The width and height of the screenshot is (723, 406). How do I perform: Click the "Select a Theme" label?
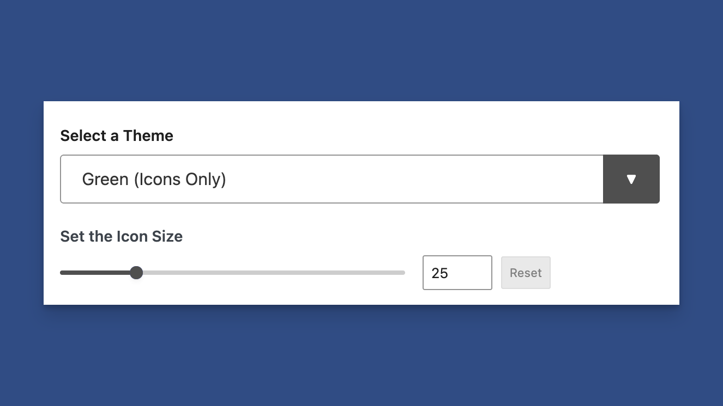point(117,136)
